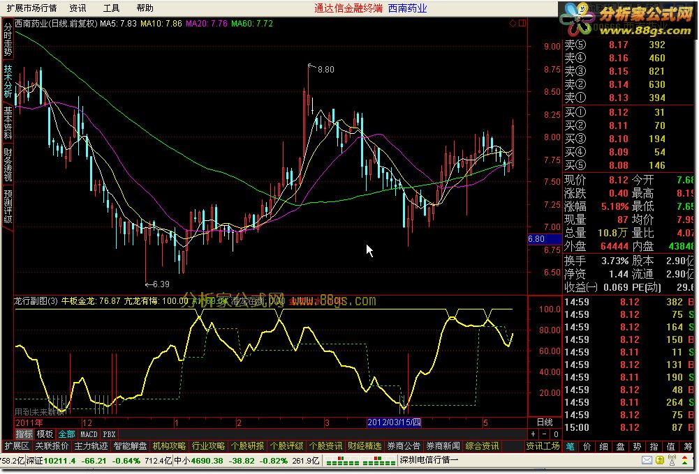This screenshot has width=699, height=474.
Task: Open the 个股研报 bottom tab
Action: pos(247,446)
